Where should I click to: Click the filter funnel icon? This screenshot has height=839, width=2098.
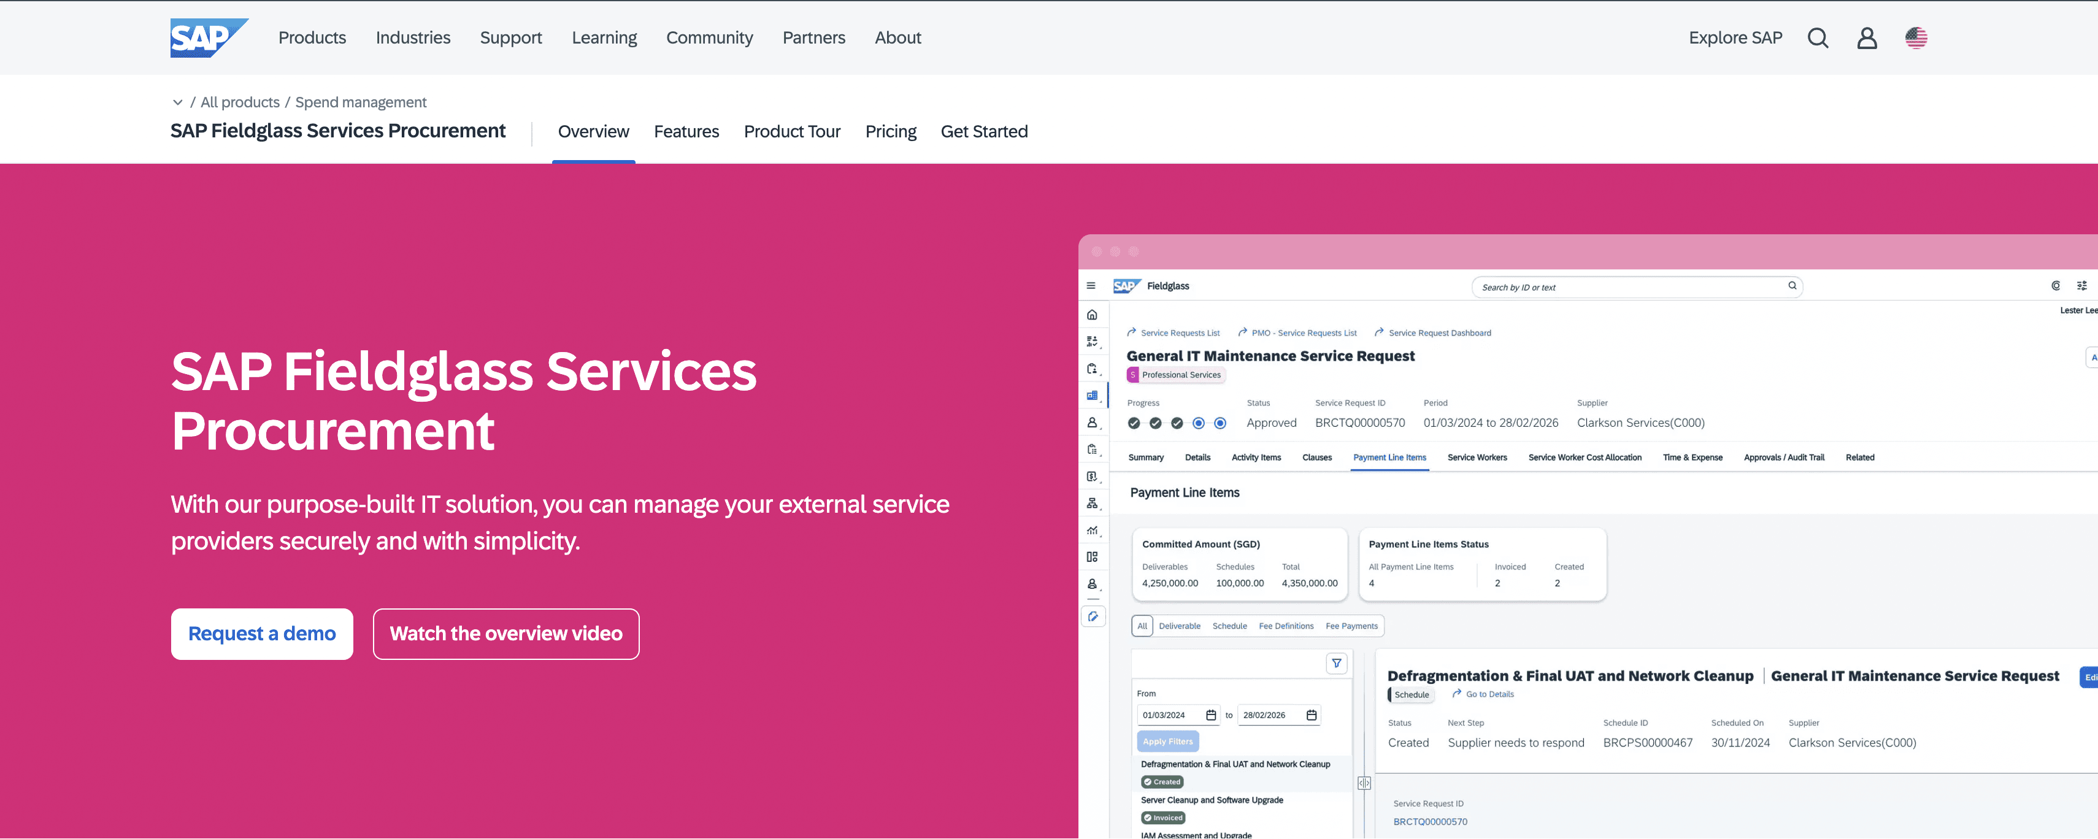[1337, 663]
